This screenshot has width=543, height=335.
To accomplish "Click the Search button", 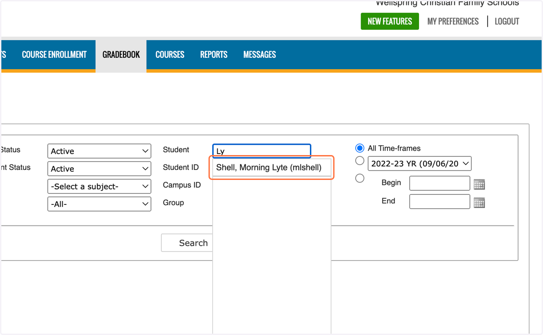I will [x=187, y=243].
